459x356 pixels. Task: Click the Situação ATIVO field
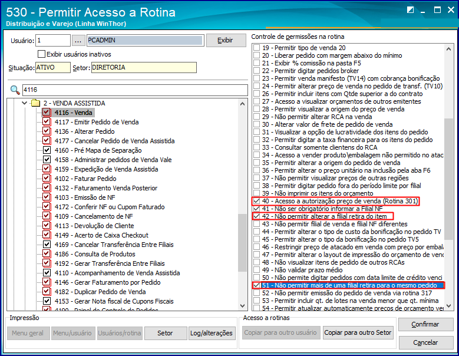click(53, 68)
